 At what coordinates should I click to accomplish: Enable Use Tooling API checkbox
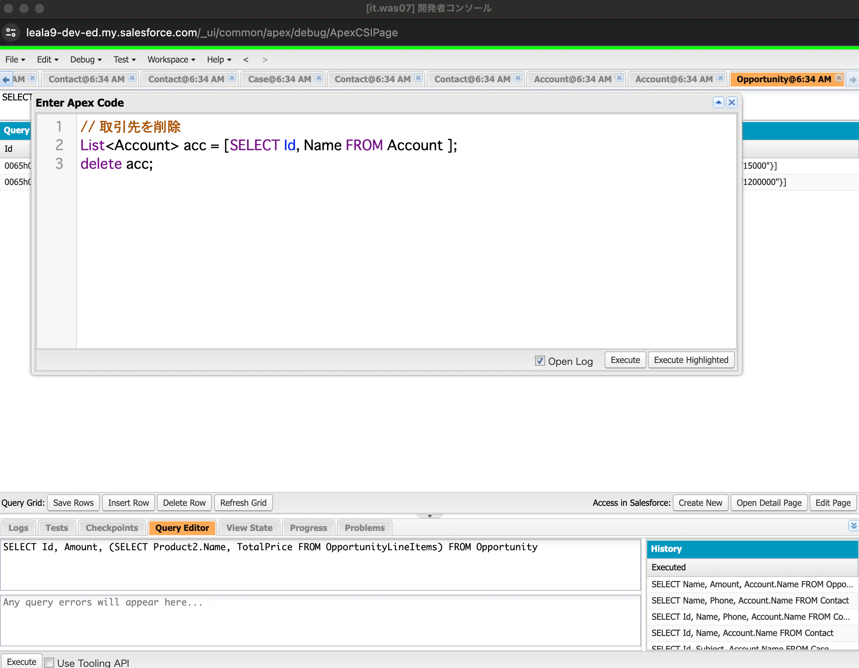click(x=49, y=663)
